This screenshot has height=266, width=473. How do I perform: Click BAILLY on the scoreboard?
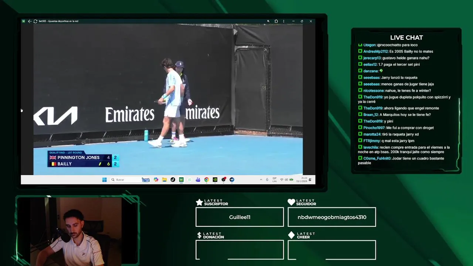coord(65,164)
